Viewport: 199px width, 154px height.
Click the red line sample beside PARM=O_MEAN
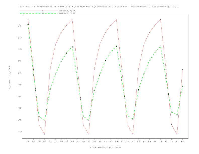(39, 11)
